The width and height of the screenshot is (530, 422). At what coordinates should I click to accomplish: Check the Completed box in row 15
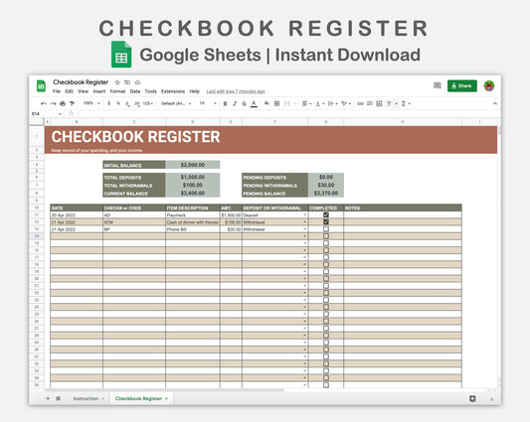click(326, 243)
